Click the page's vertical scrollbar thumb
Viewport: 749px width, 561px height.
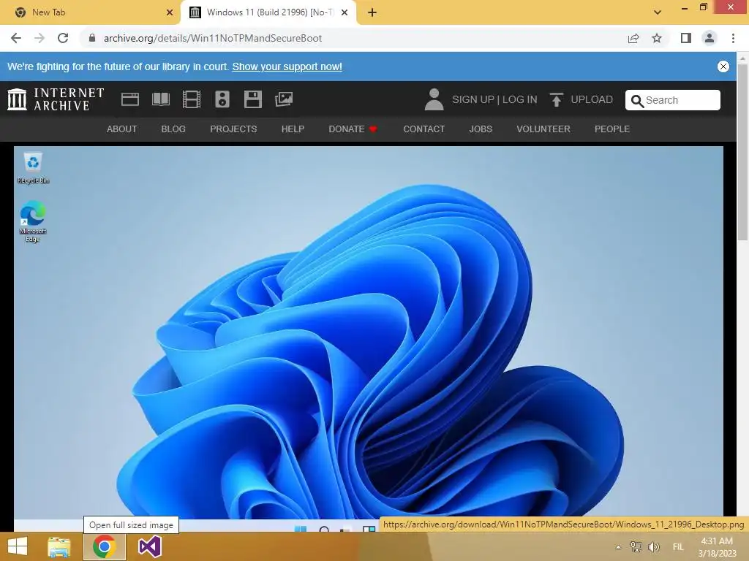pyautogui.click(x=743, y=152)
